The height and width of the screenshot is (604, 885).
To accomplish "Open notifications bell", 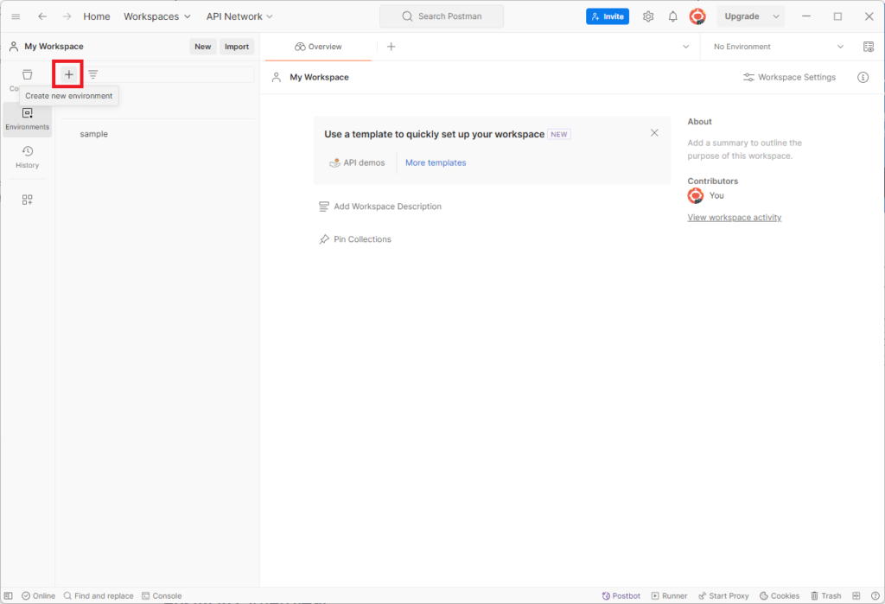I will (x=672, y=16).
